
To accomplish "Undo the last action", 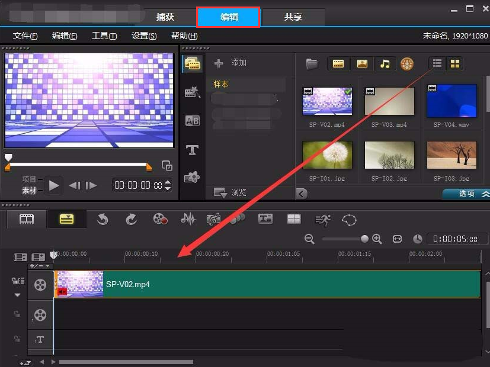I will pyautogui.click(x=102, y=220).
